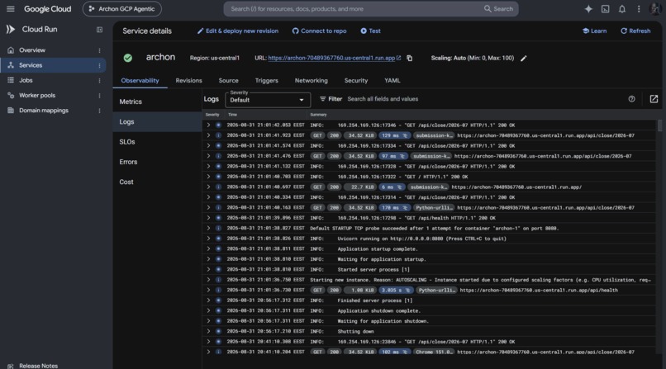Select Worker pools in sidebar
This screenshot has height=369, width=666.
37,96
